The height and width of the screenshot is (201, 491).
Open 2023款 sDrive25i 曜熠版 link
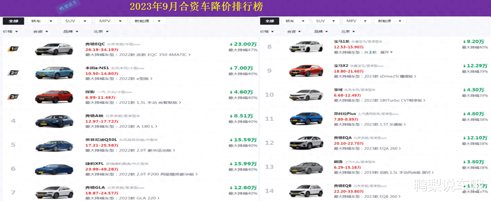tap(390, 76)
